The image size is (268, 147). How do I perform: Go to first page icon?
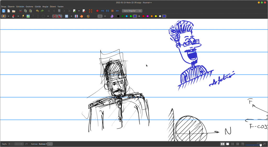pyautogui.click(x=49, y=11)
